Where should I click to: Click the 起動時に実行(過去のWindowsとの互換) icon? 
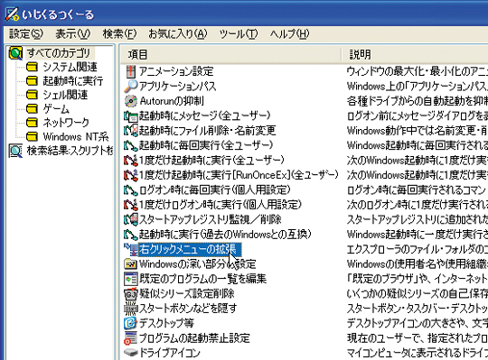click(x=131, y=235)
